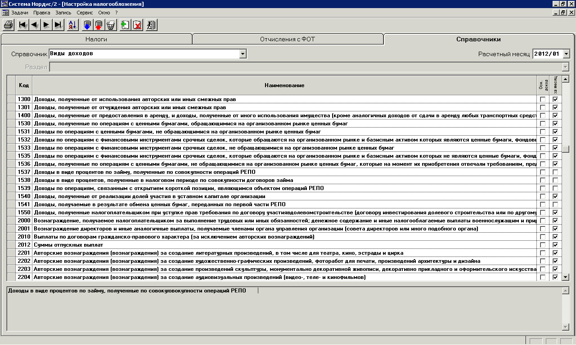Click the database icon with red up arrow
The image size is (576, 345).
[x=99, y=25]
